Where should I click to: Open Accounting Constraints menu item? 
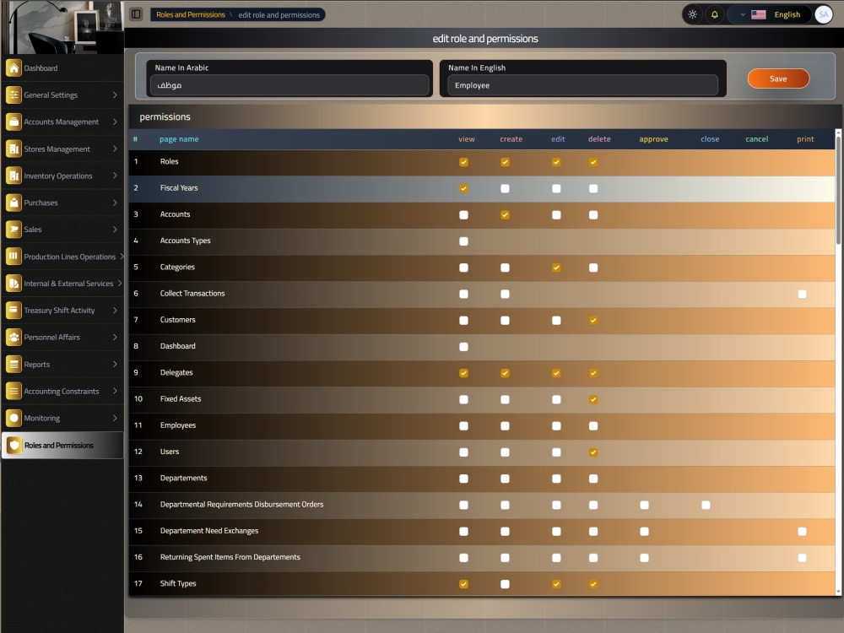click(62, 392)
